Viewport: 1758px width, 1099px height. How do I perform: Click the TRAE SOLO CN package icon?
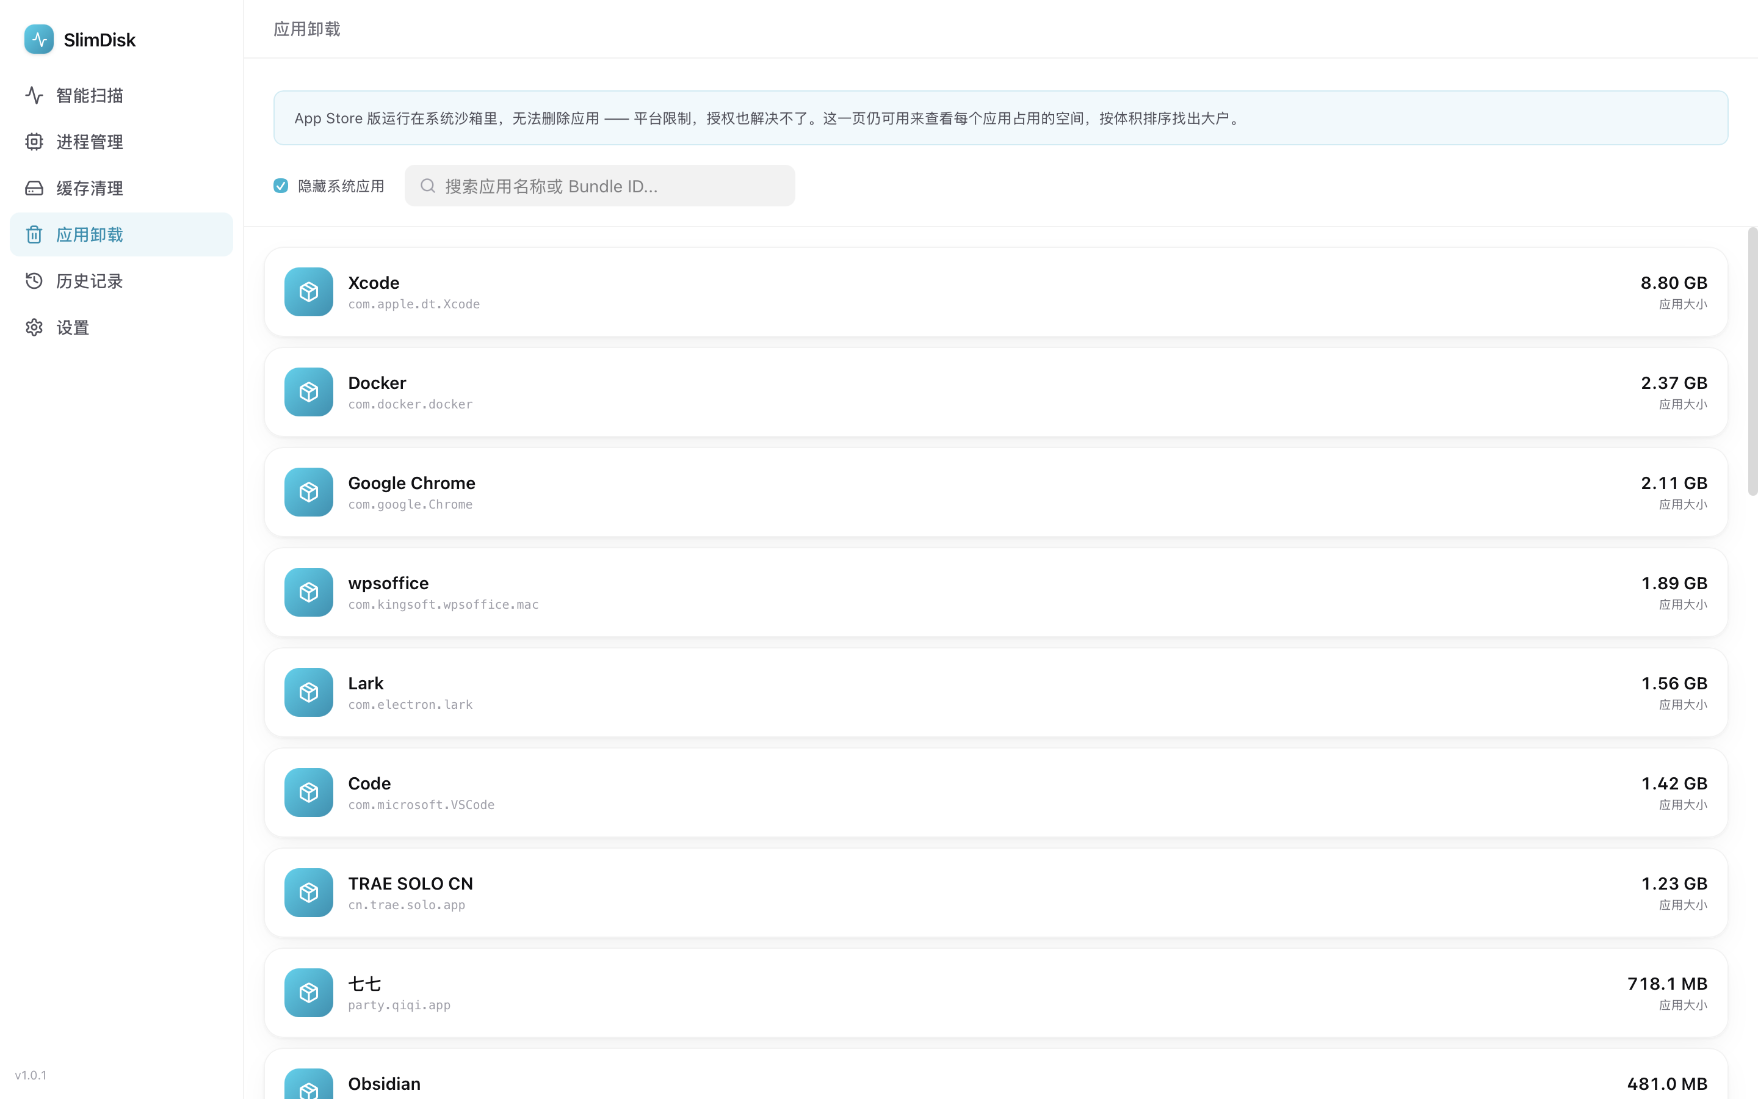309,893
